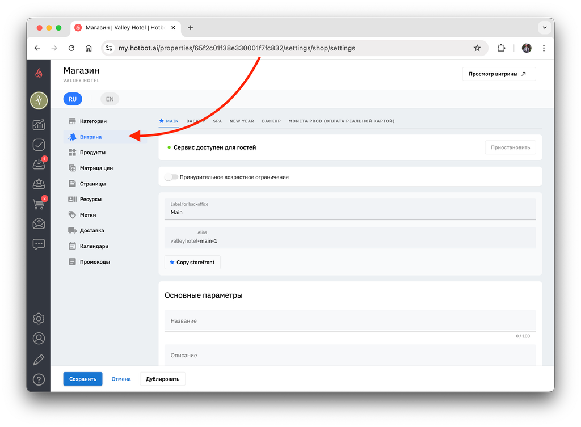The height and width of the screenshot is (427, 581).
Task: Open Страницы in the shop menu
Action: [105, 184]
